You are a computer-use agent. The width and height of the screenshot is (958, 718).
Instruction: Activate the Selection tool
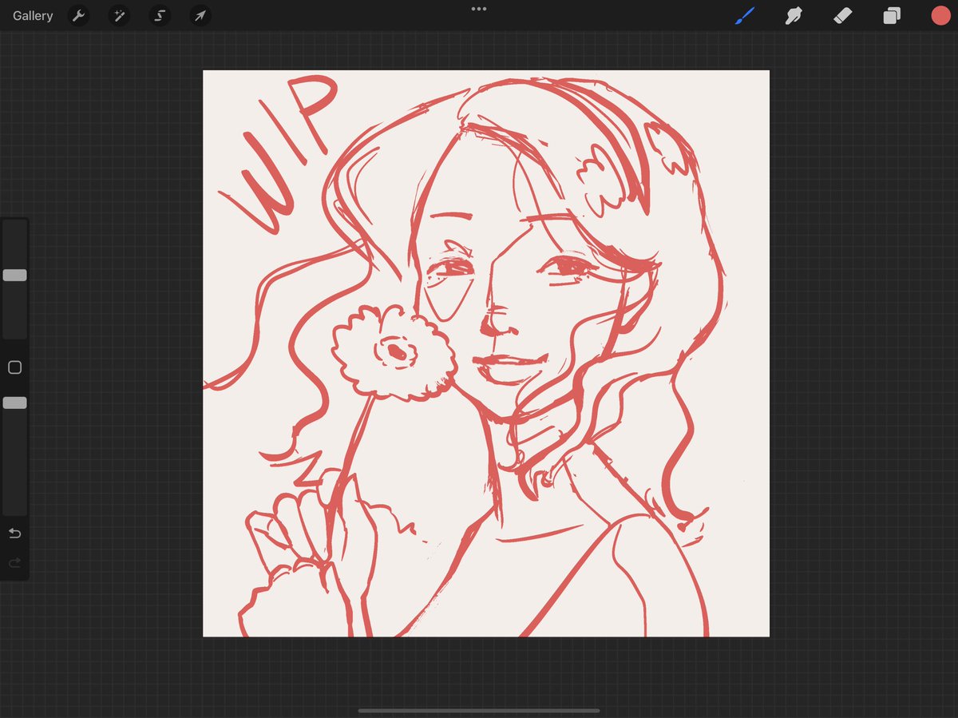tap(160, 15)
